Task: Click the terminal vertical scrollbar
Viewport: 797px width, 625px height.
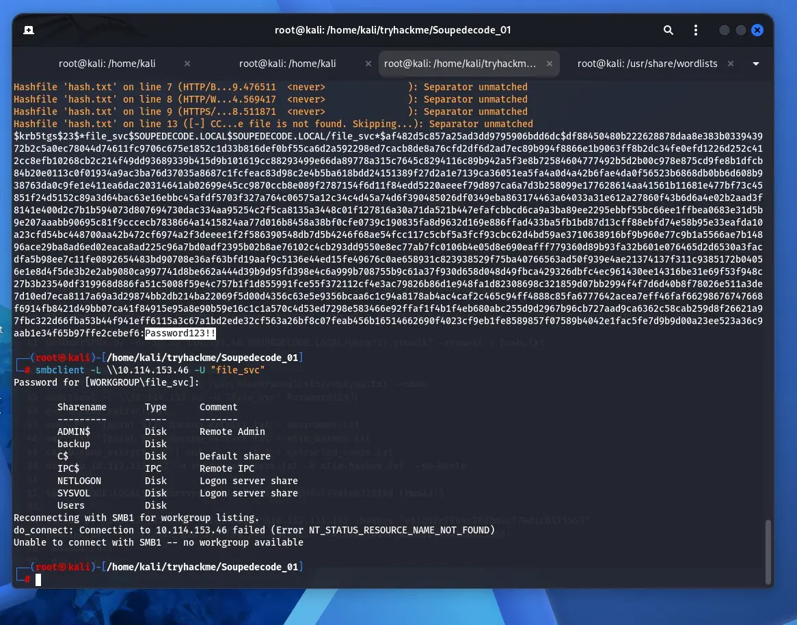Action: [768, 551]
